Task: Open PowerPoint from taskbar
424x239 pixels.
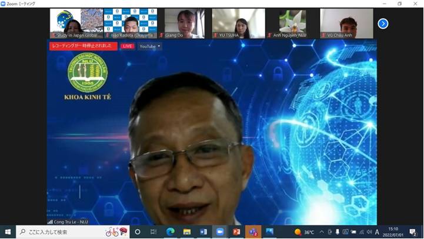Action: [236, 232]
